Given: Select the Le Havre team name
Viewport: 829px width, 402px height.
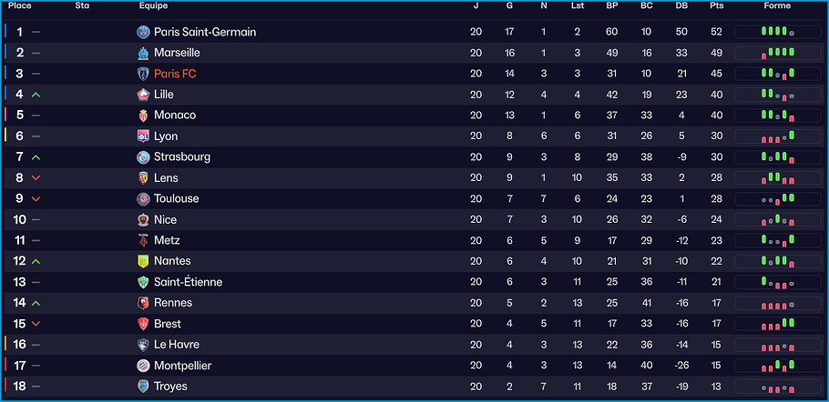Looking at the screenshot, I should point(177,345).
